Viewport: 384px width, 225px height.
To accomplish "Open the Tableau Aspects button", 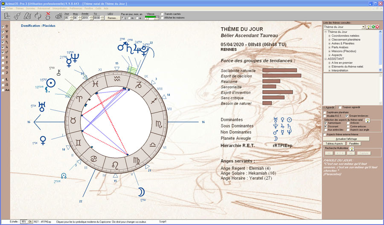I will pos(334,144).
